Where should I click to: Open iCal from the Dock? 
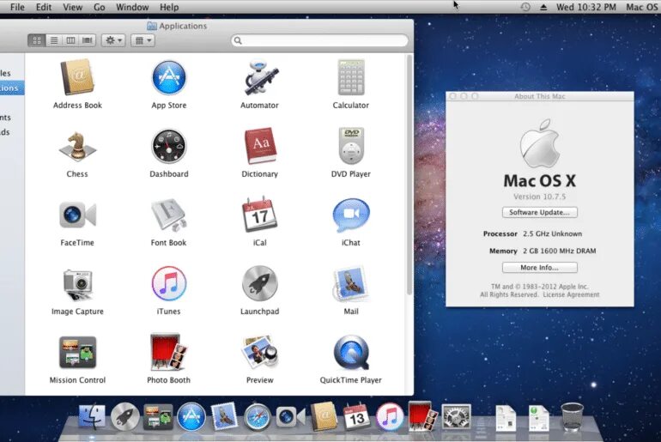click(x=356, y=417)
